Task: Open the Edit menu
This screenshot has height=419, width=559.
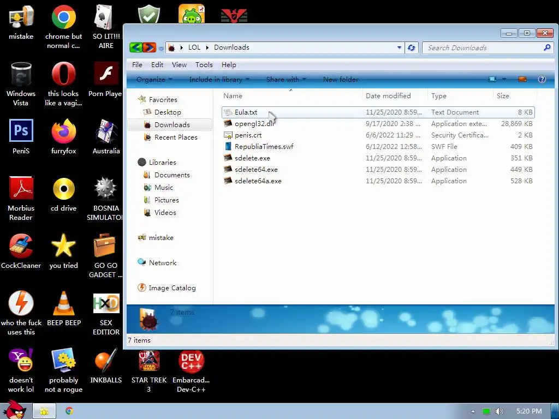Action: [157, 64]
